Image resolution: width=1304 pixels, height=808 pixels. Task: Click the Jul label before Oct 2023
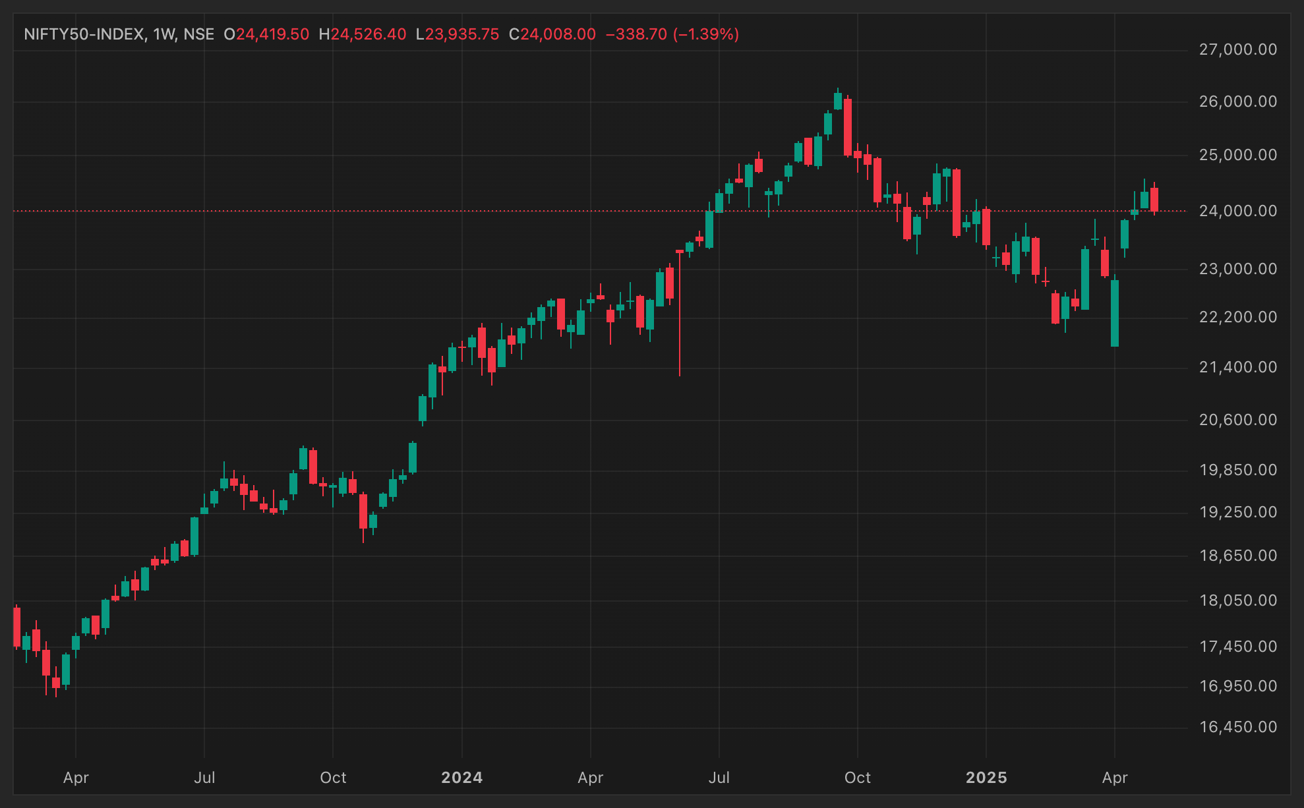click(204, 778)
